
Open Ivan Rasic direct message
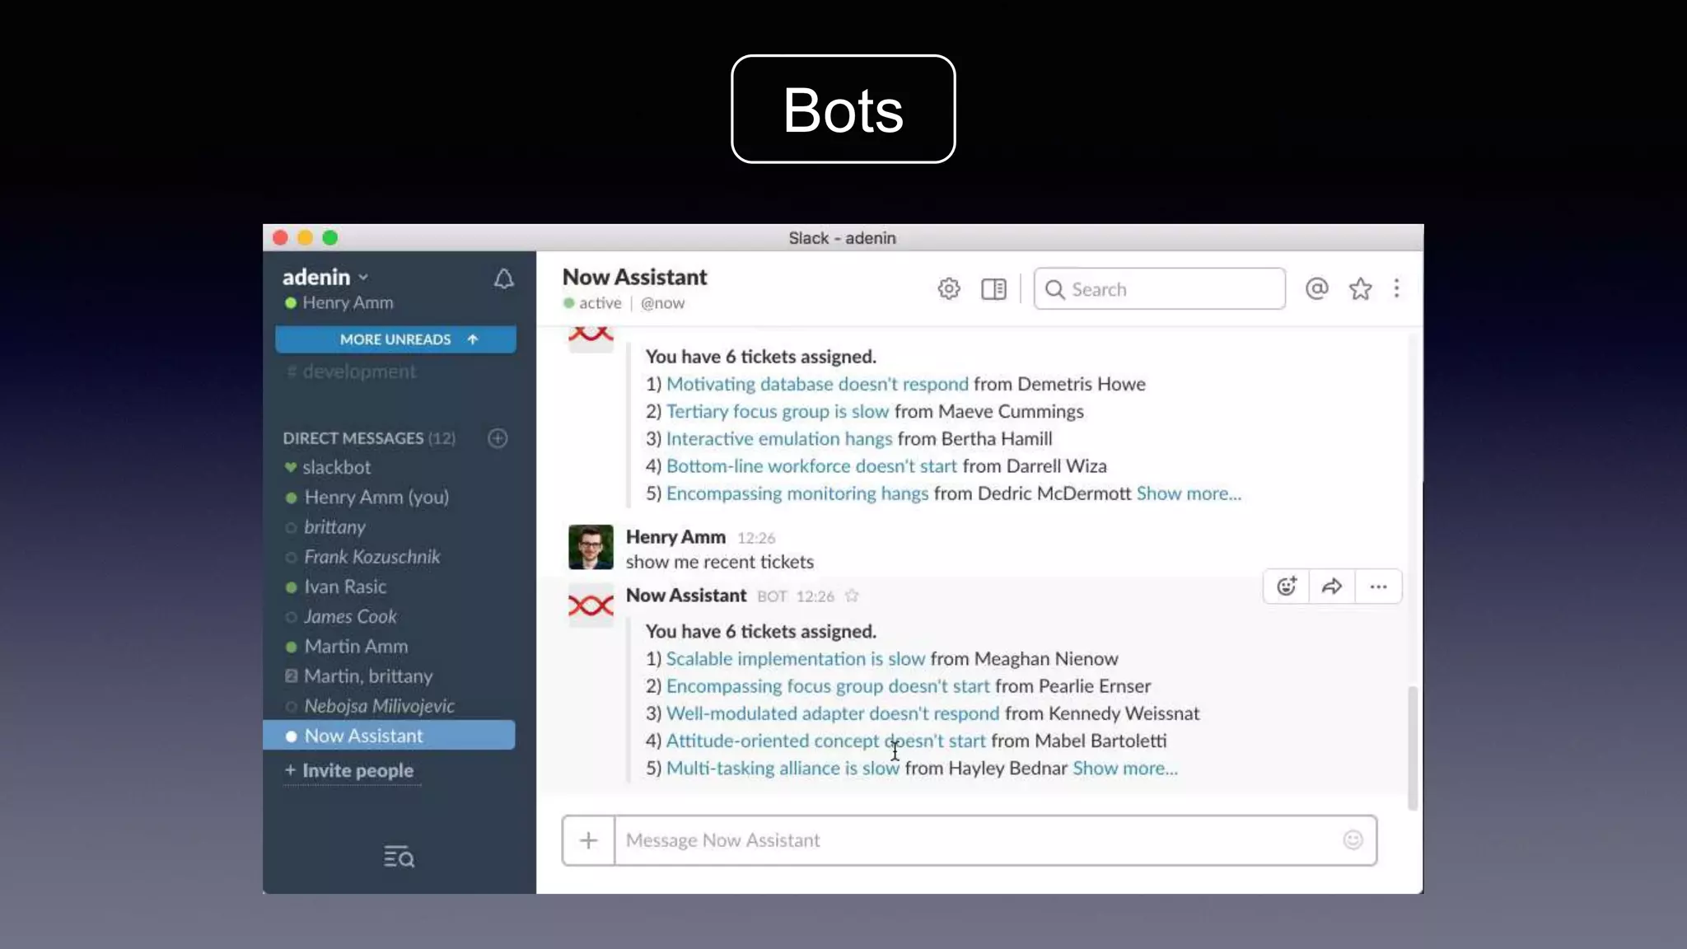pyautogui.click(x=344, y=587)
